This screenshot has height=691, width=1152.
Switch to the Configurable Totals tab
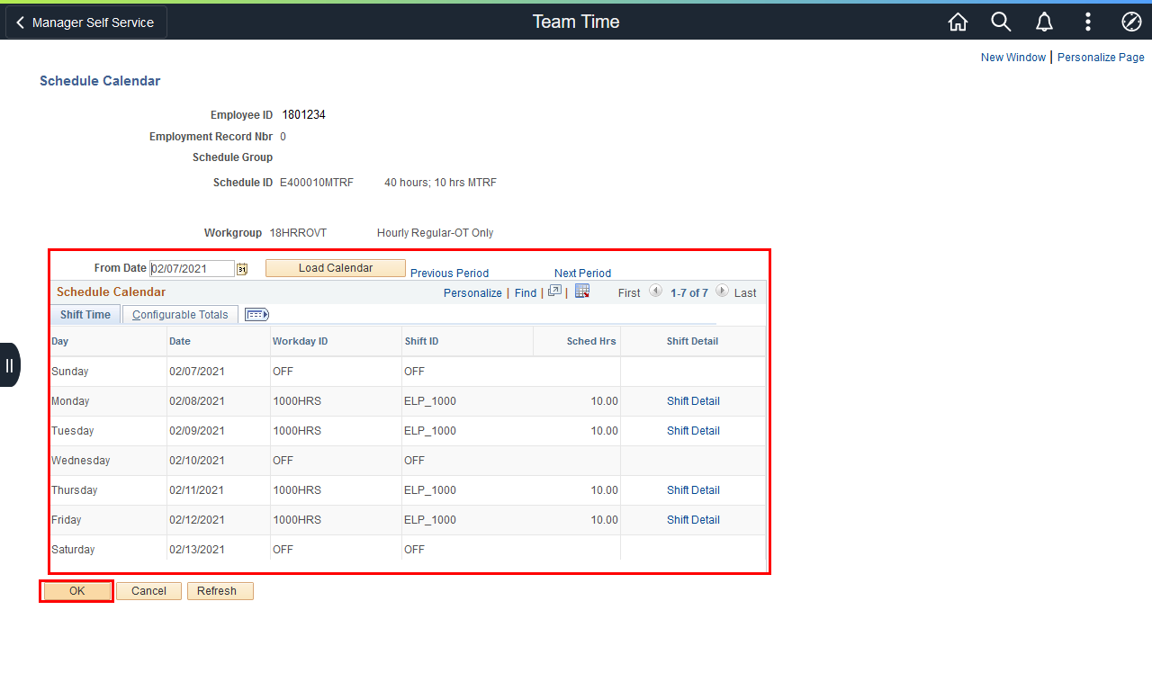[180, 315]
